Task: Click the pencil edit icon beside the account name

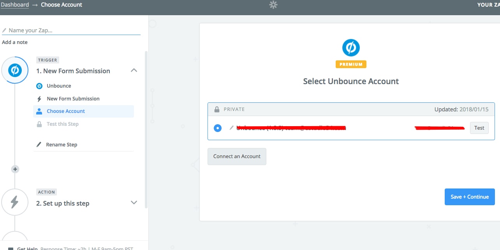Action: (x=232, y=128)
